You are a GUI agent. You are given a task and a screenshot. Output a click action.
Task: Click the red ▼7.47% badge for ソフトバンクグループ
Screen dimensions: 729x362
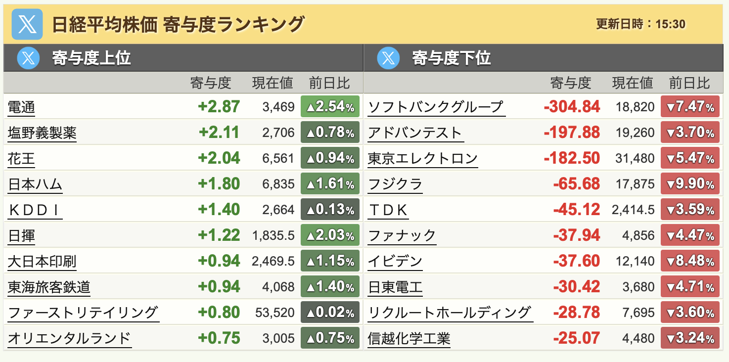click(690, 107)
